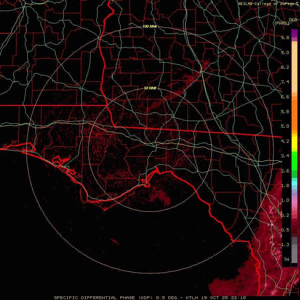Screen dimensions: 300x300
Task: Click the "19 OCT 25" date text
Action: pyautogui.click(x=214, y=298)
